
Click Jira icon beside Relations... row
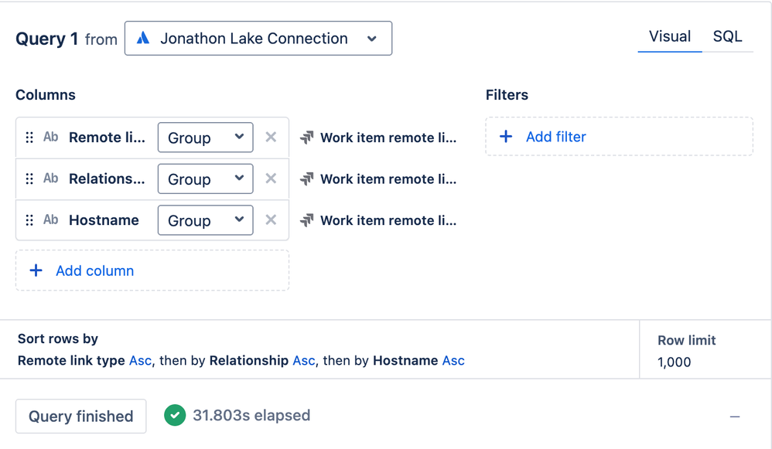click(x=307, y=179)
